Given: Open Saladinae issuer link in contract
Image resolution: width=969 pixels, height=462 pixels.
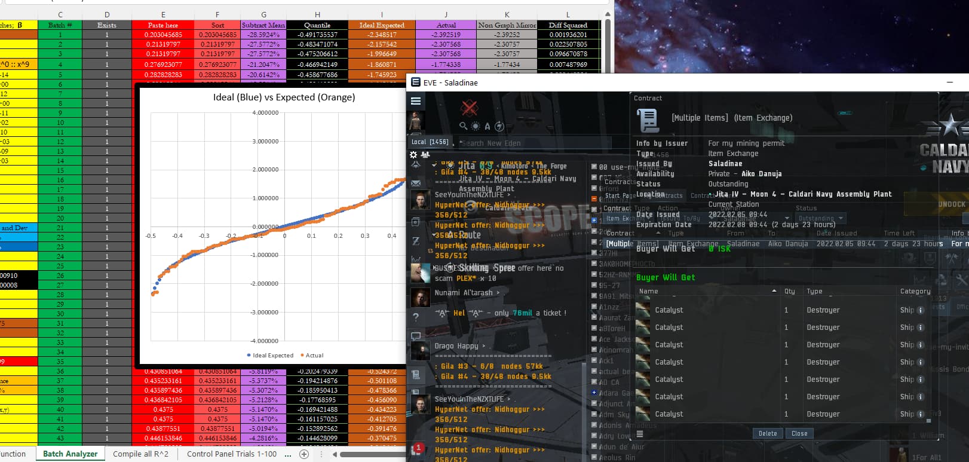Looking at the screenshot, I should (x=725, y=164).
